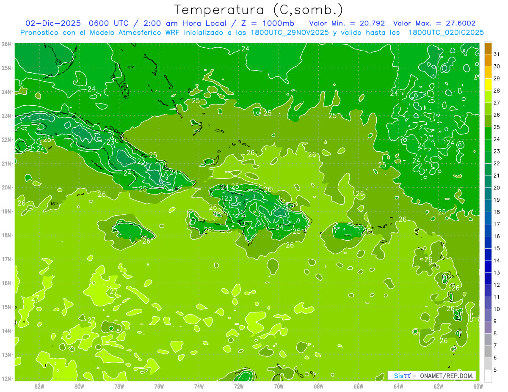Click the '80W' longitude label
508x392 pixels.
pyautogui.click(x=79, y=386)
